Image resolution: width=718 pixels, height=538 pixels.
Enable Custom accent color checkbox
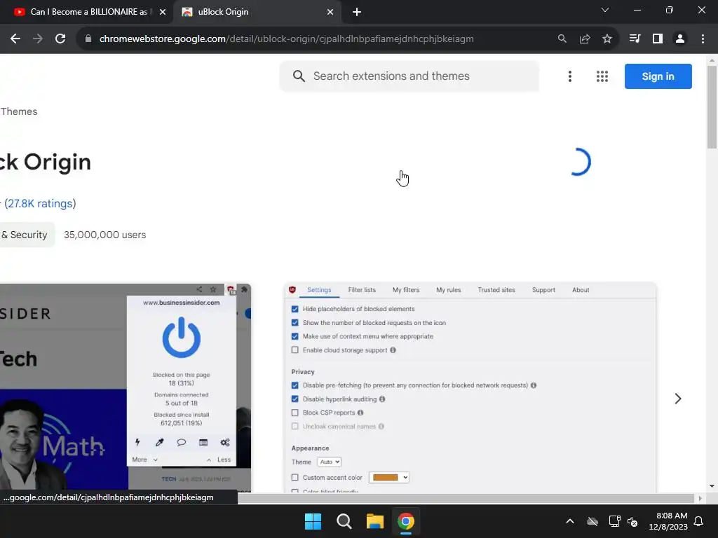(295, 478)
